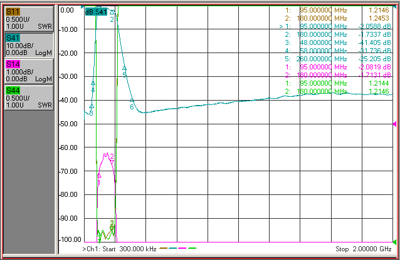The height and width of the screenshot is (260, 400).
Task: Click S11 marker 1 readout value 1.2146
Action: [379, 10]
